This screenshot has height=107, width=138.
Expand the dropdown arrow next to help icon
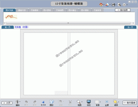(x=127, y=5)
